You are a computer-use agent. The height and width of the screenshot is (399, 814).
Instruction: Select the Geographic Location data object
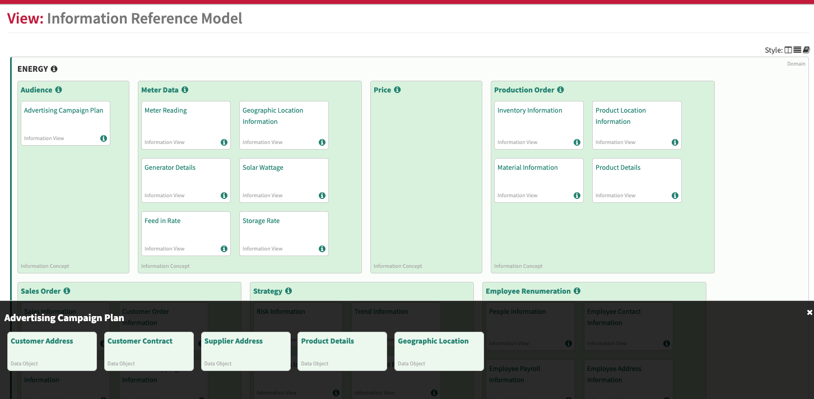point(439,351)
